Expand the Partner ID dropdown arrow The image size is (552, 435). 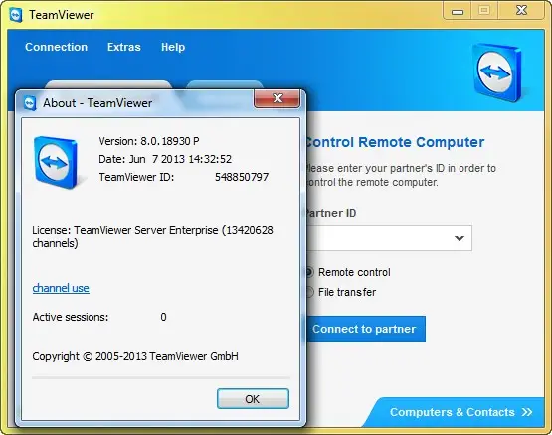460,238
